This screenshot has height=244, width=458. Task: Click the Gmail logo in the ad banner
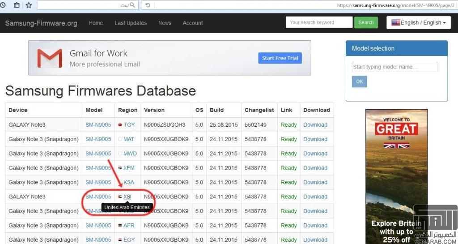[x=50, y=58]
